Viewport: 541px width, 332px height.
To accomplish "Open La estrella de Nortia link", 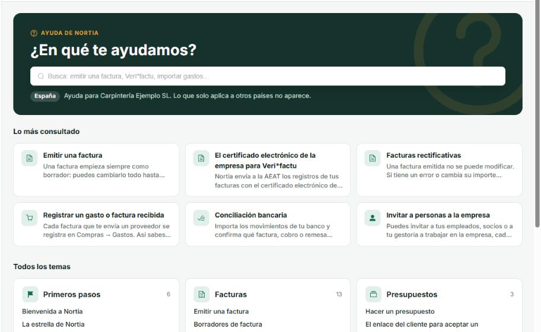I will [x=53, y=324].
